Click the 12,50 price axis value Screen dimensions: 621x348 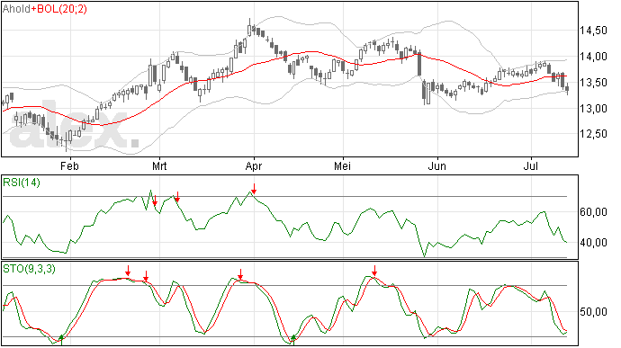593,134
